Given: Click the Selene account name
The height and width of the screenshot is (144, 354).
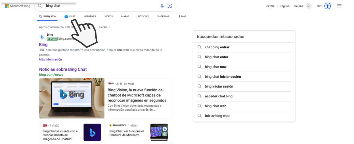Looking at the screenshot, I should [299, 6].
